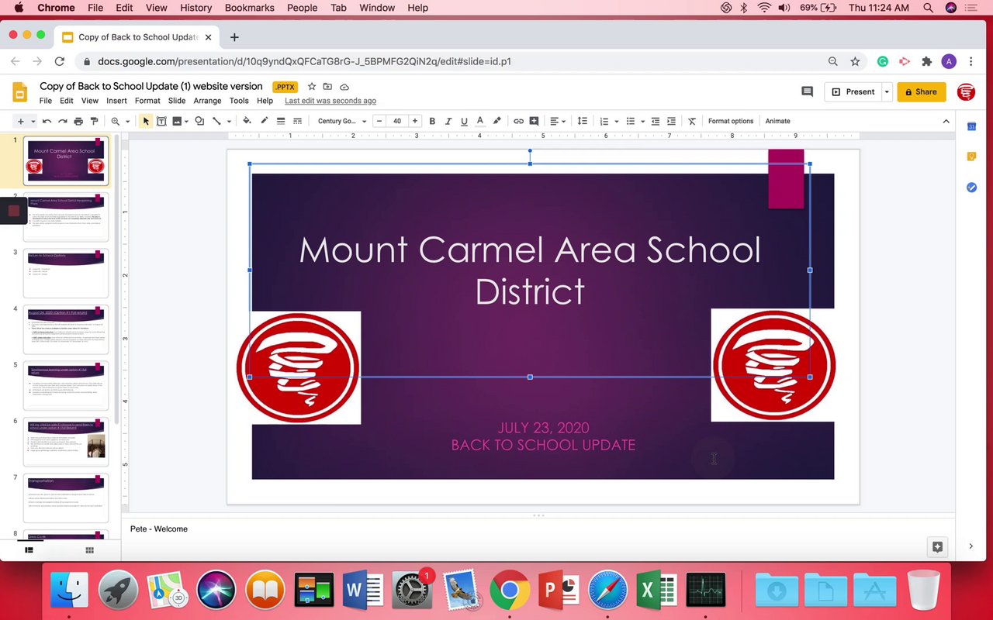This screenshot has height=620, width=993.
Task: Open the Format menu
Action: pyautogui.click(x=147, y=101)
